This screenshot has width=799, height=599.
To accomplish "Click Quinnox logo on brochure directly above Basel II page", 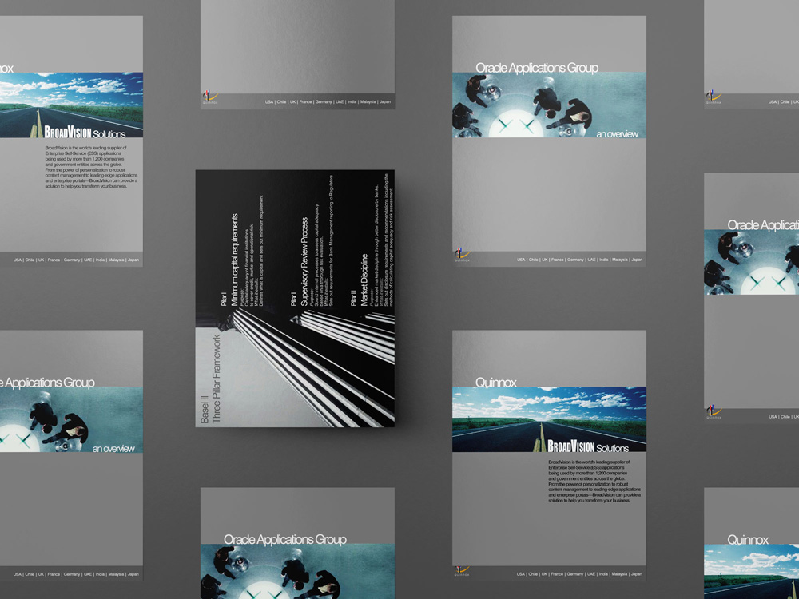I will tap(209, 98).
